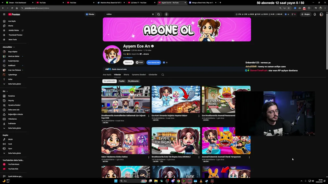Bookmark this page with the star

pos(289,8)
